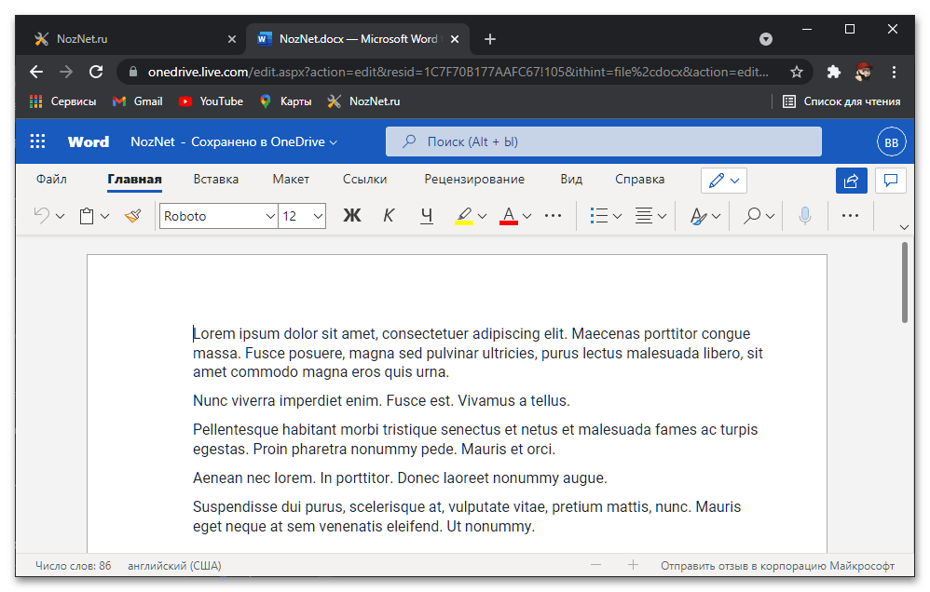Switch to the Вид tab
Viewport: 930px width, 592px height.
[571, 179]
